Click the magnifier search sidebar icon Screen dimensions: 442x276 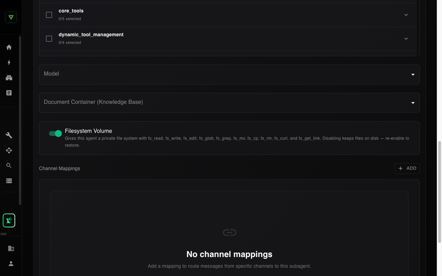coord(9,166)
